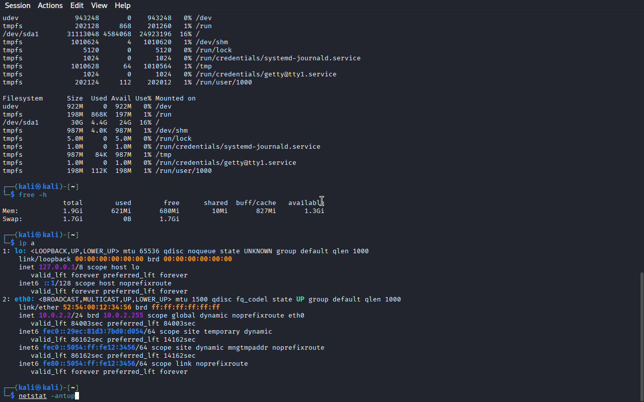Click the broadcast address 10.0.2.255

(x=123, y=316)
